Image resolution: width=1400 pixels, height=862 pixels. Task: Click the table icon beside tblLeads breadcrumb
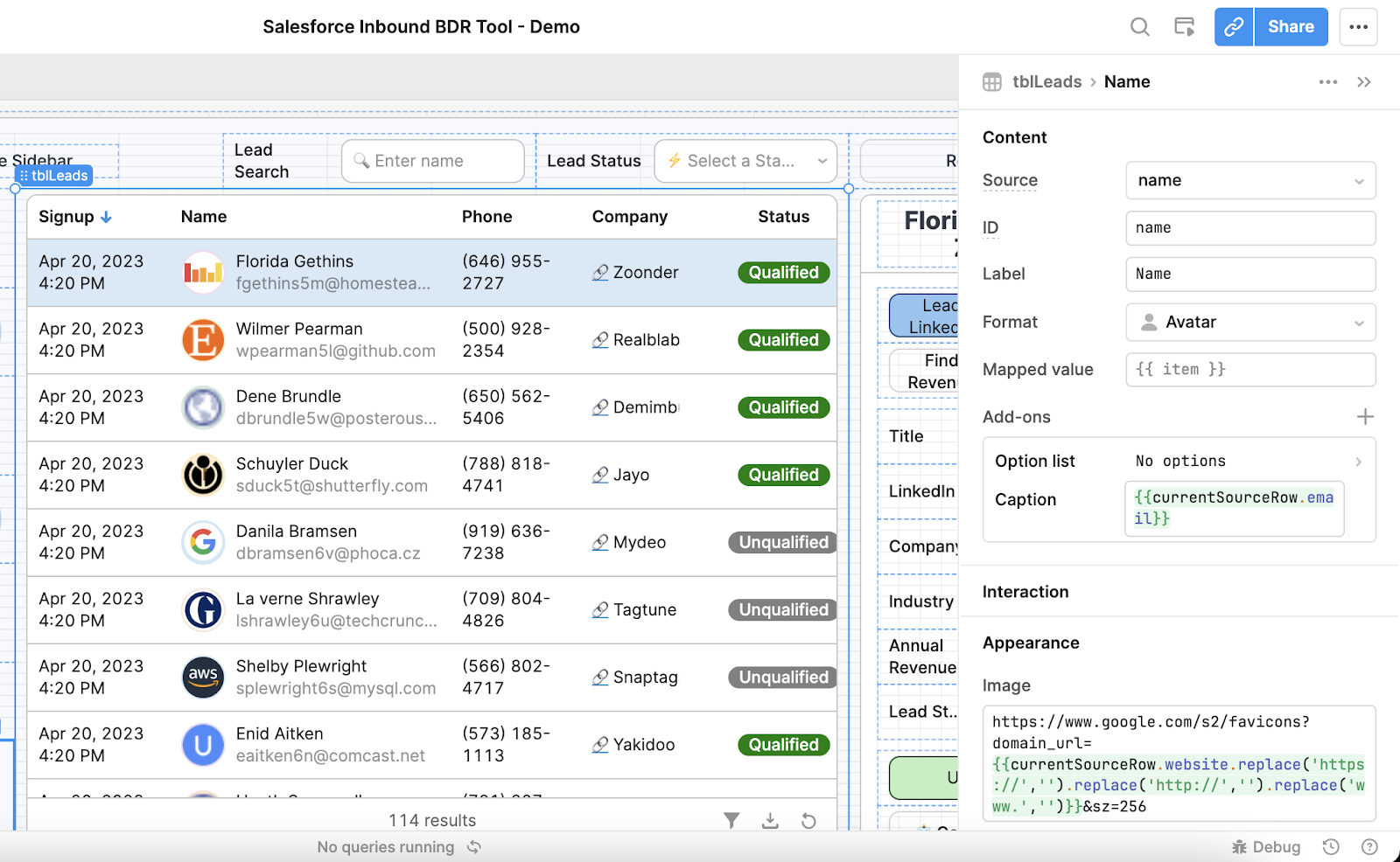[x=992, y=82]
